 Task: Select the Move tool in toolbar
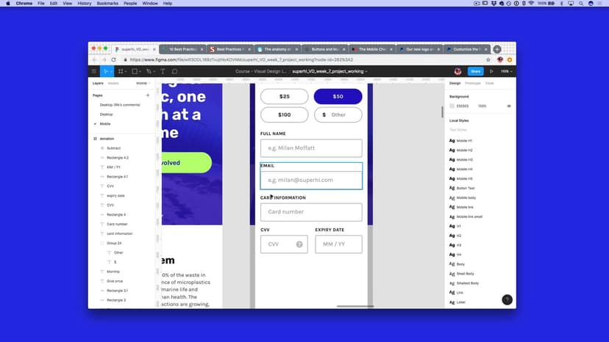tap(106, 71)
